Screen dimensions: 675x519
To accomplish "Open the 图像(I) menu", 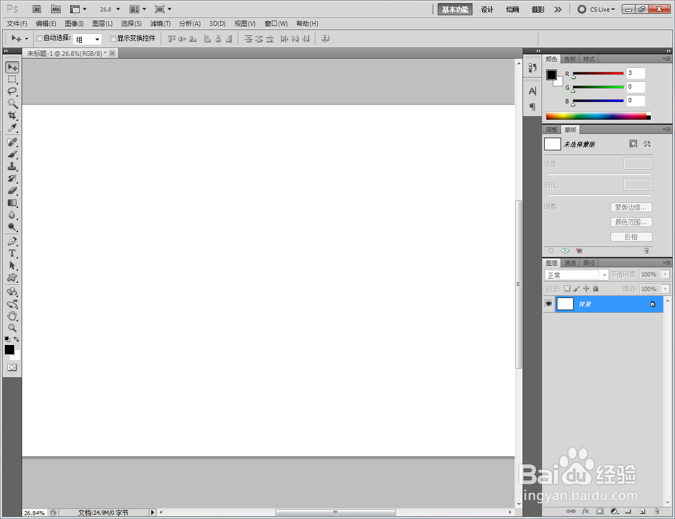I will [x=74, y=24].
